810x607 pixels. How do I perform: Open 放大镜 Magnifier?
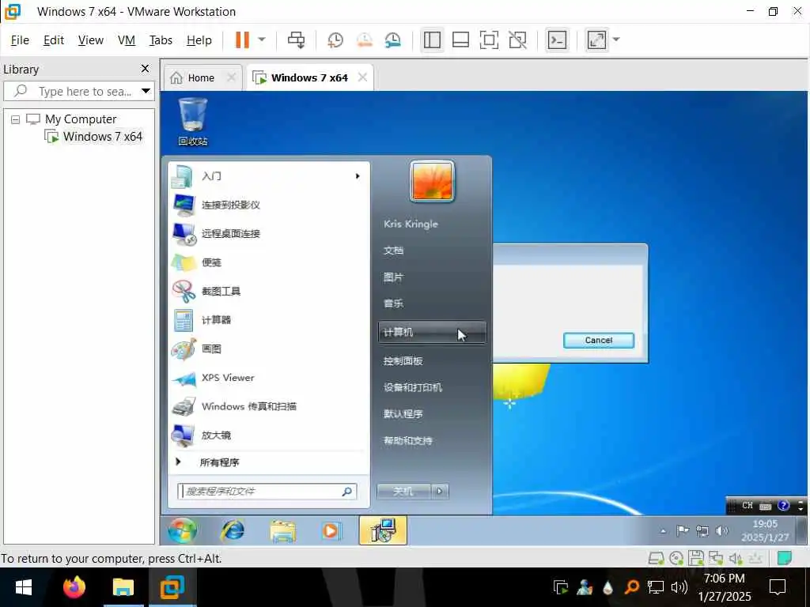coord(269,435)
